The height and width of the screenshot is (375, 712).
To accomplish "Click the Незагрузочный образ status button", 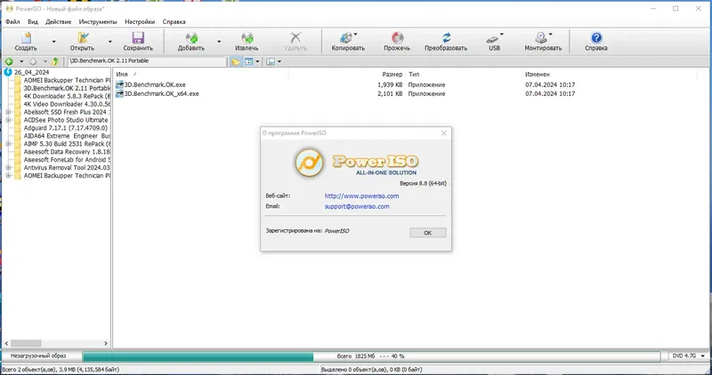I will (x=38, y=356).
